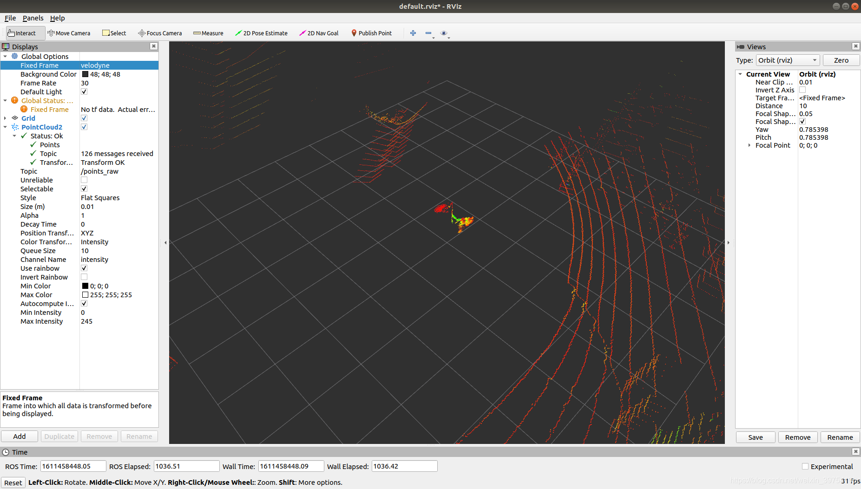Screen dimensions: 861x489
Task: Click the Add display button
Action: point(19,436)
